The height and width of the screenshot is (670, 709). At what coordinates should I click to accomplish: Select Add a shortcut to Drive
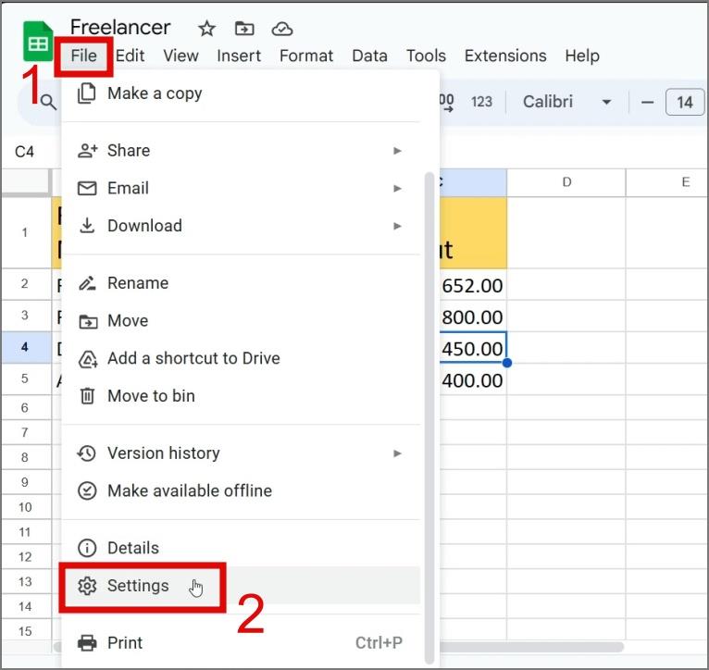[241, 358]
